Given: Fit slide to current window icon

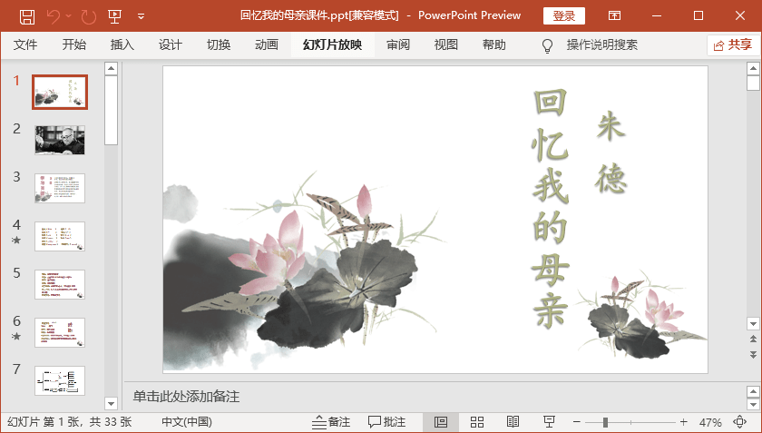Looking at the screenshot, I should click(x=739, y=422).
